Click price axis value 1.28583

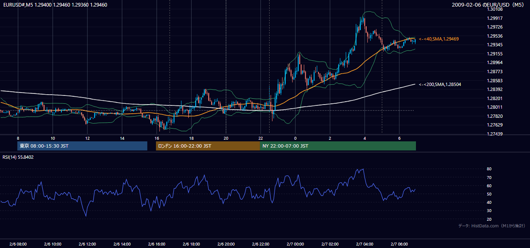[x=495, y=81]
